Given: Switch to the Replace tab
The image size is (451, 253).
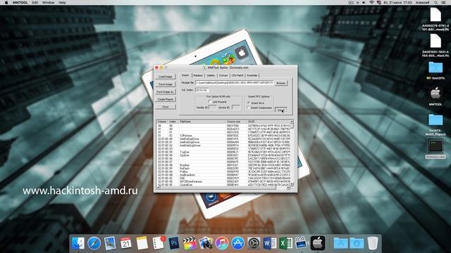Looking at the screenshot, I should point(198,75).
